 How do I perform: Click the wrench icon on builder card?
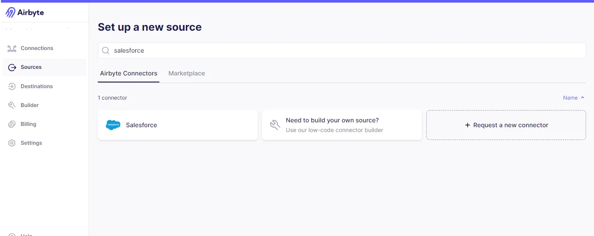275,125
